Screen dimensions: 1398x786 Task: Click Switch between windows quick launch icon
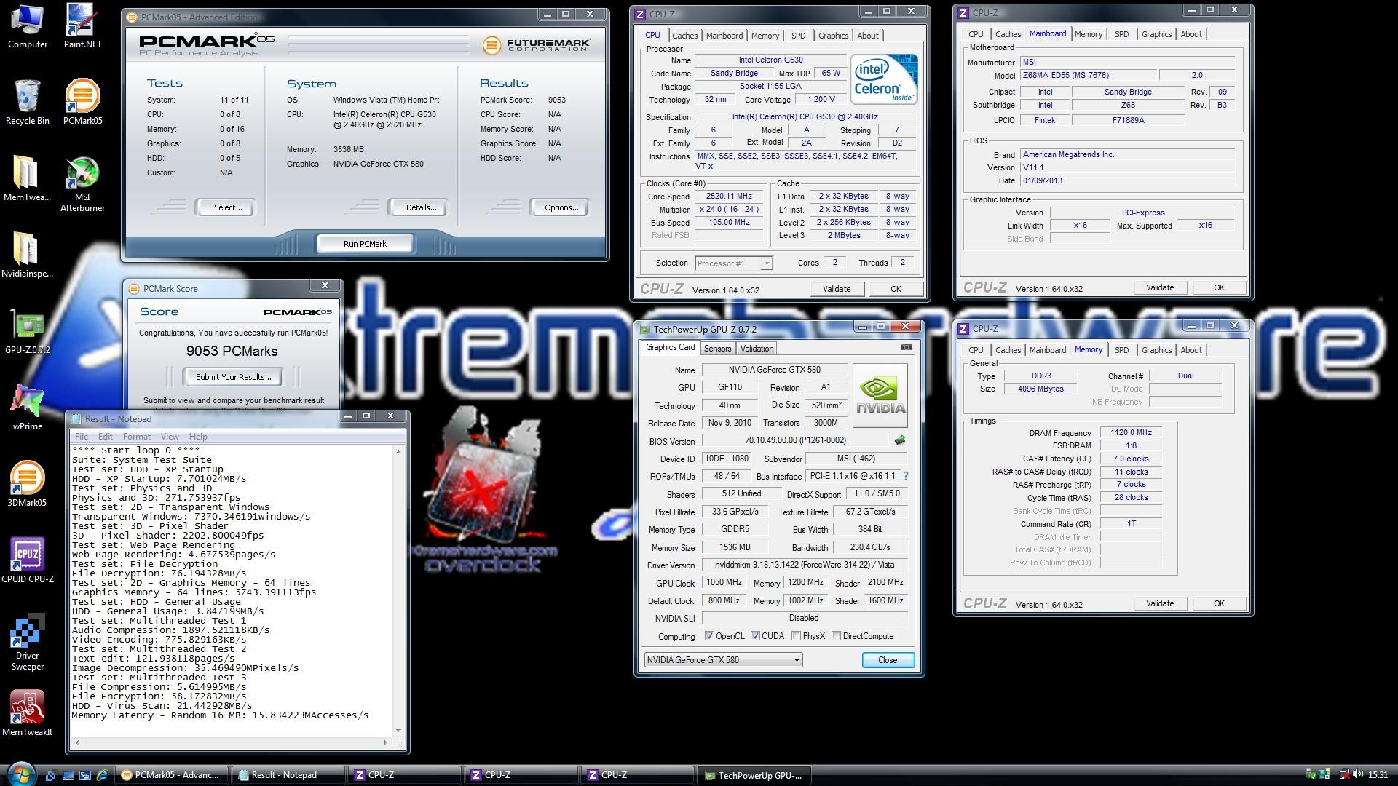click(x=85, y=775)
